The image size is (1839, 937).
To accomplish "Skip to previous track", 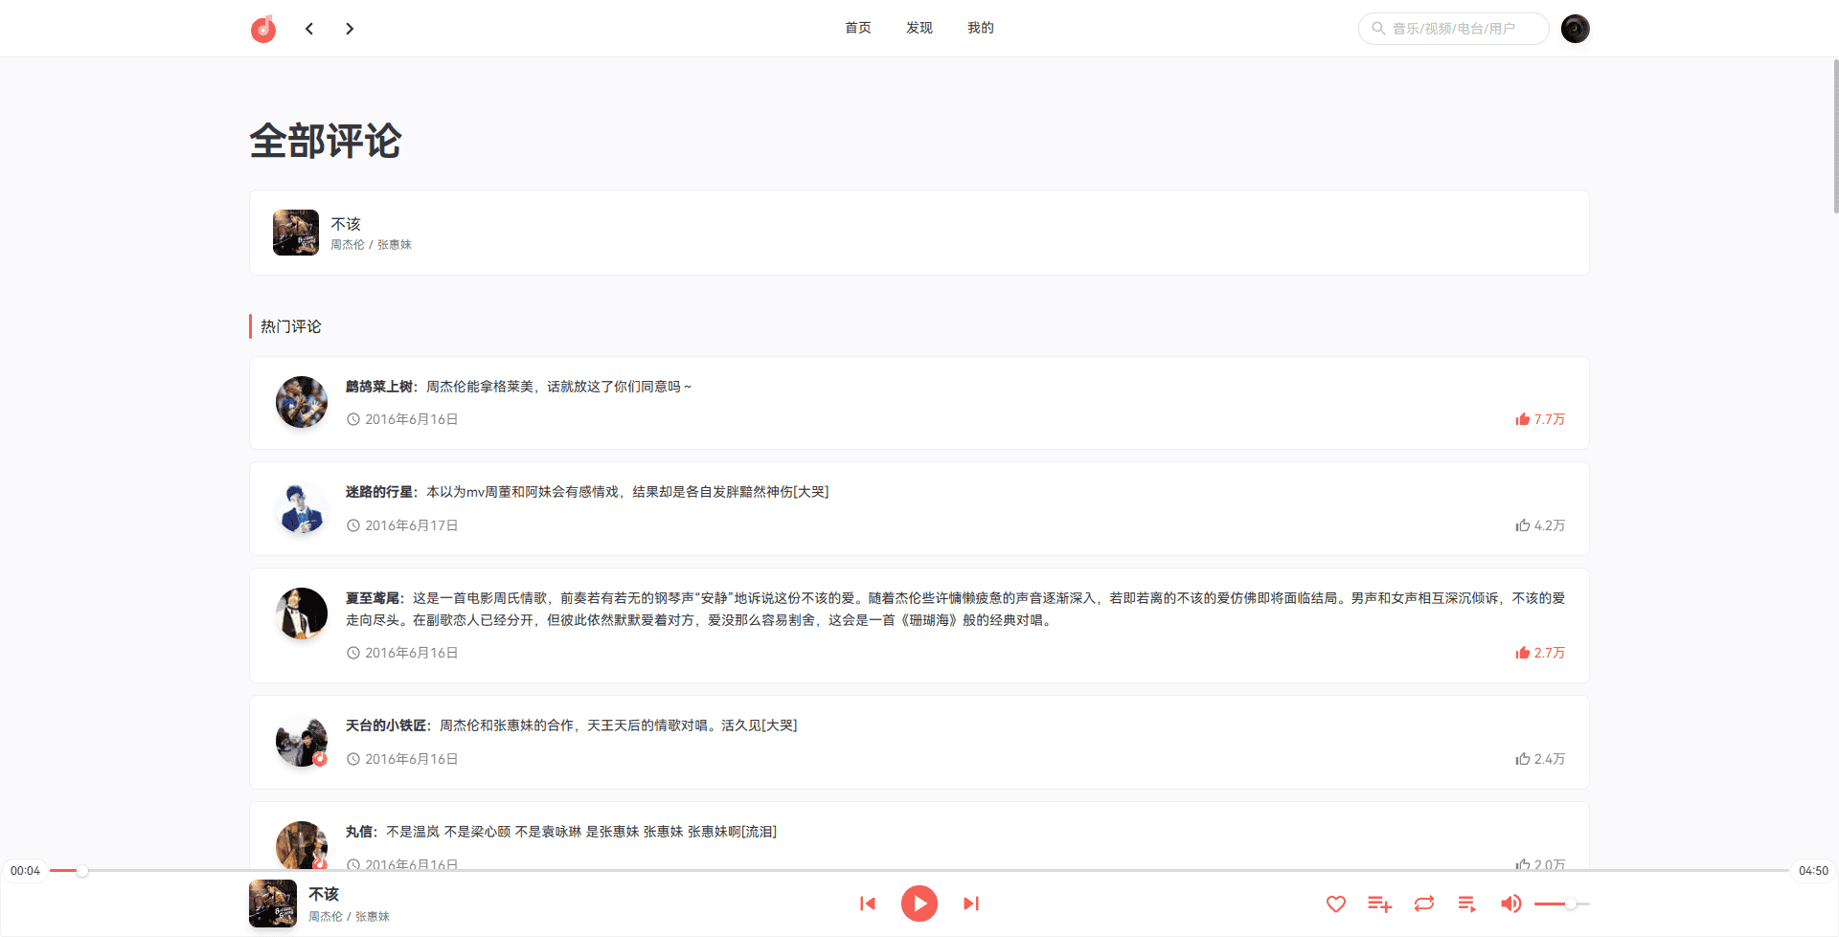I will coord(868,904).
